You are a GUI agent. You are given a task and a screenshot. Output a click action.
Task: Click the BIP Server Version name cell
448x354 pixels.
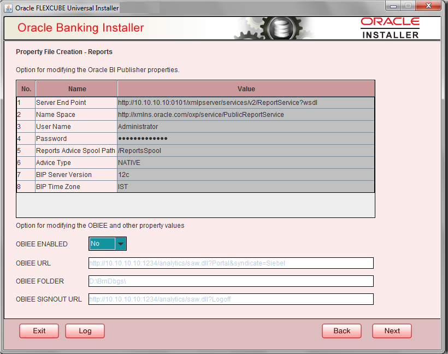click(x=76, y=175)
